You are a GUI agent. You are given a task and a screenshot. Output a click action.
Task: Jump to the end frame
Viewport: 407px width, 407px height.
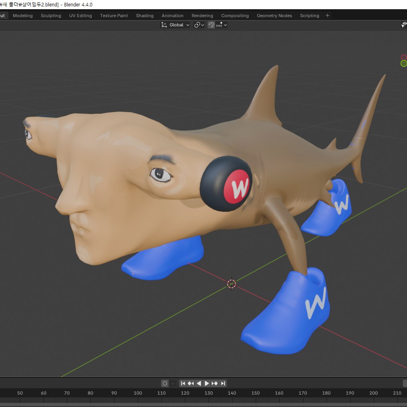(223, 383)
